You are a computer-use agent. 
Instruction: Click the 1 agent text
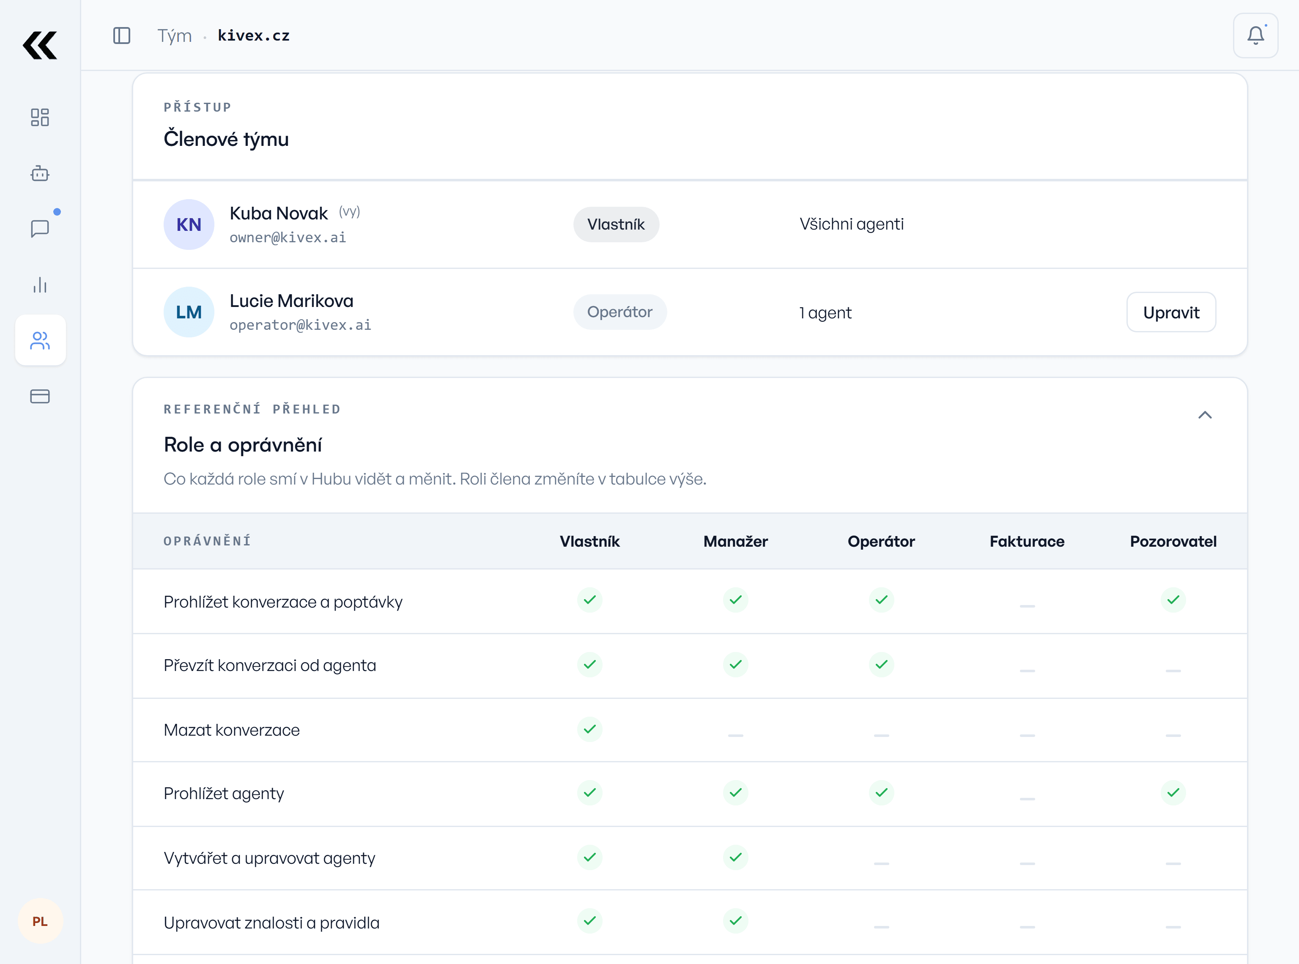pyautogui.click(x=825, y=313)
